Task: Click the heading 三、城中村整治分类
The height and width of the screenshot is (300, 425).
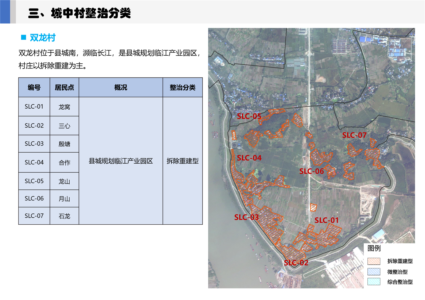Action: (x=80, y=13)
